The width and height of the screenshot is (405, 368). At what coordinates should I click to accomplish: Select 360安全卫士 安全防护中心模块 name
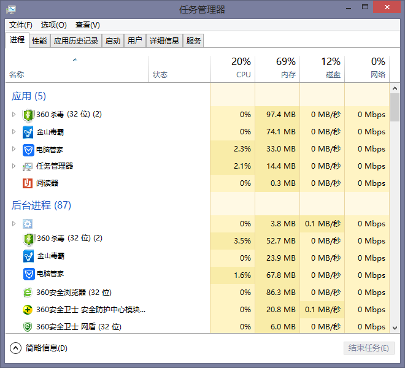91,310
